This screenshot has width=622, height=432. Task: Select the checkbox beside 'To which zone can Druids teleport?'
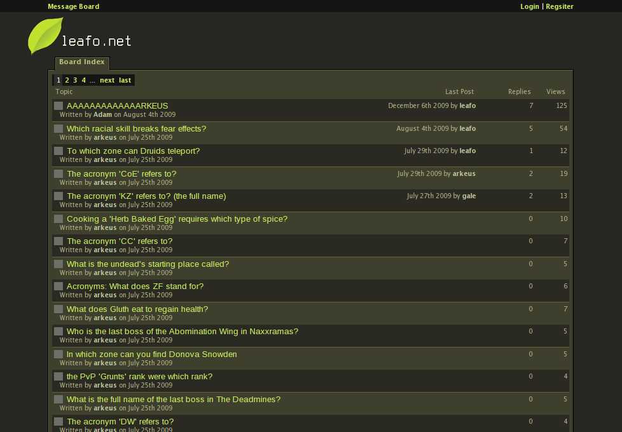[x=58, y=151]
